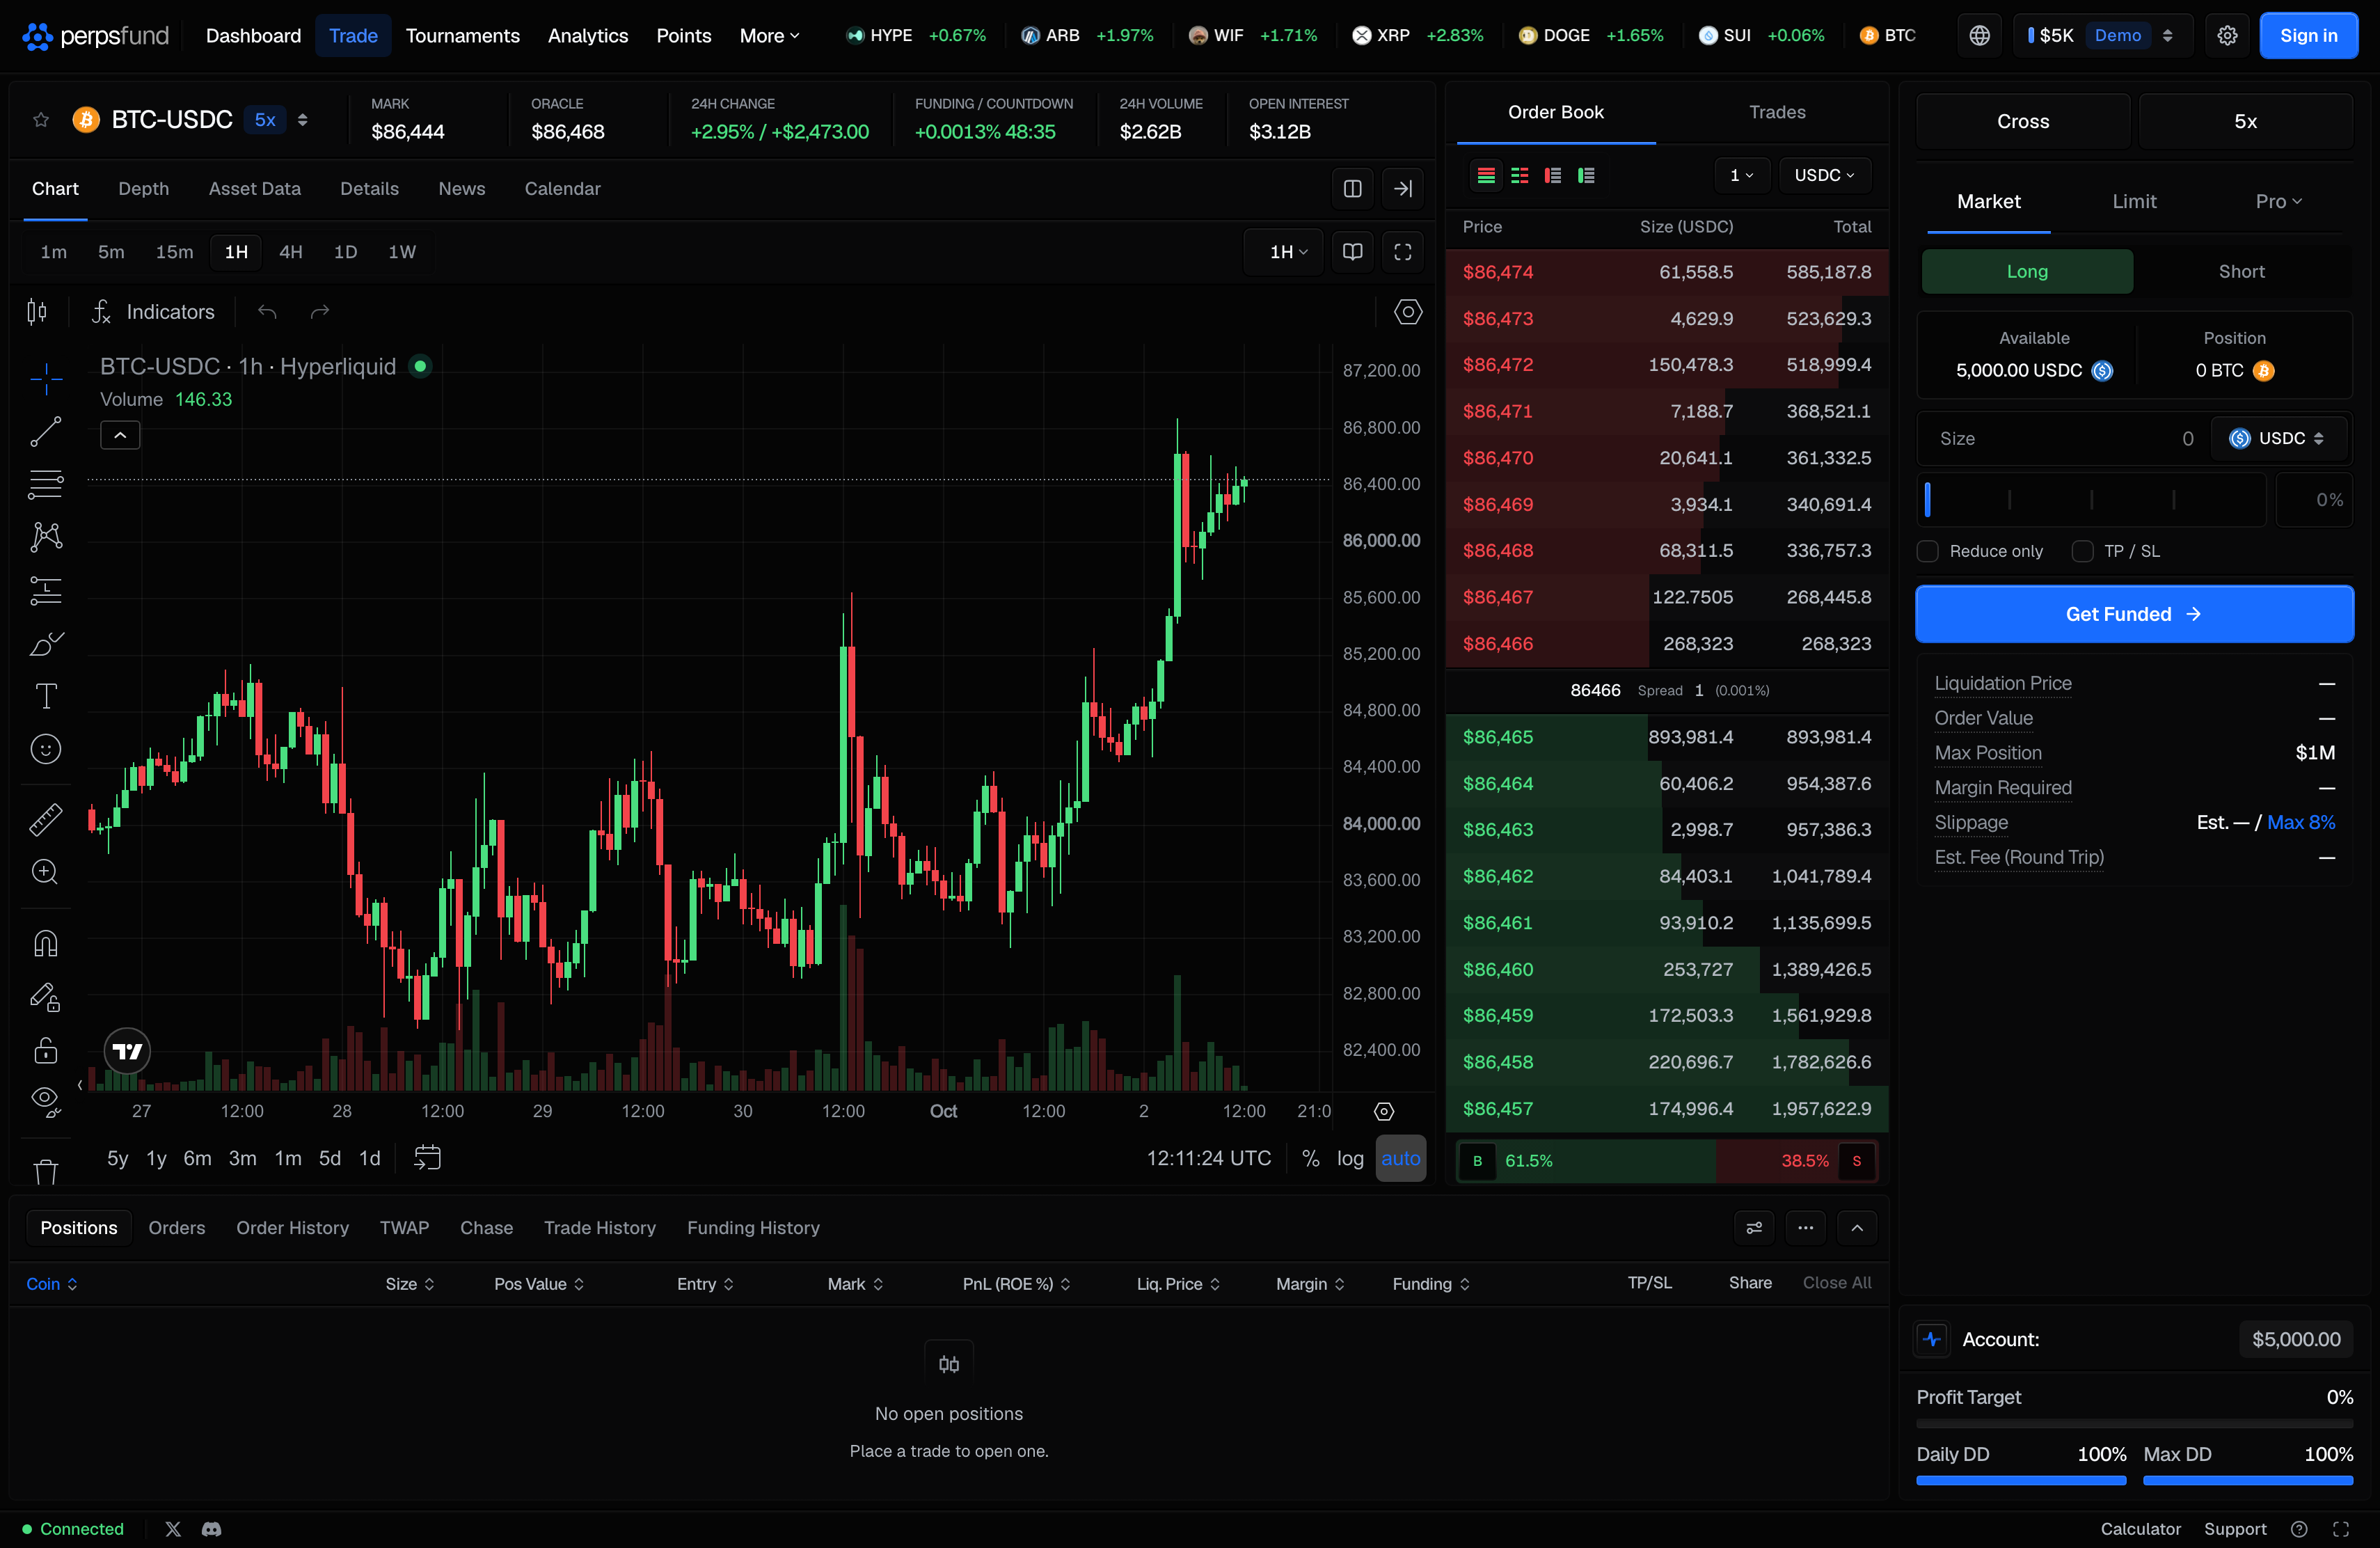
Task: Open chart settings hexagon icon
Action: click(x=1408, y=312)
